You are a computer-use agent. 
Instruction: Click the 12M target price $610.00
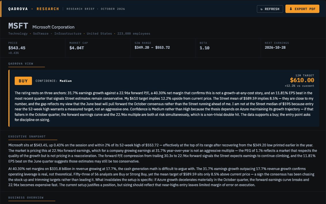coord(302,80)
